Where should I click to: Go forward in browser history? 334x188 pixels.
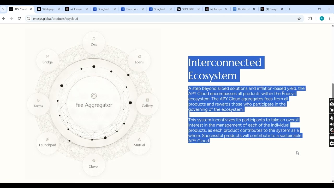point(11,19)
